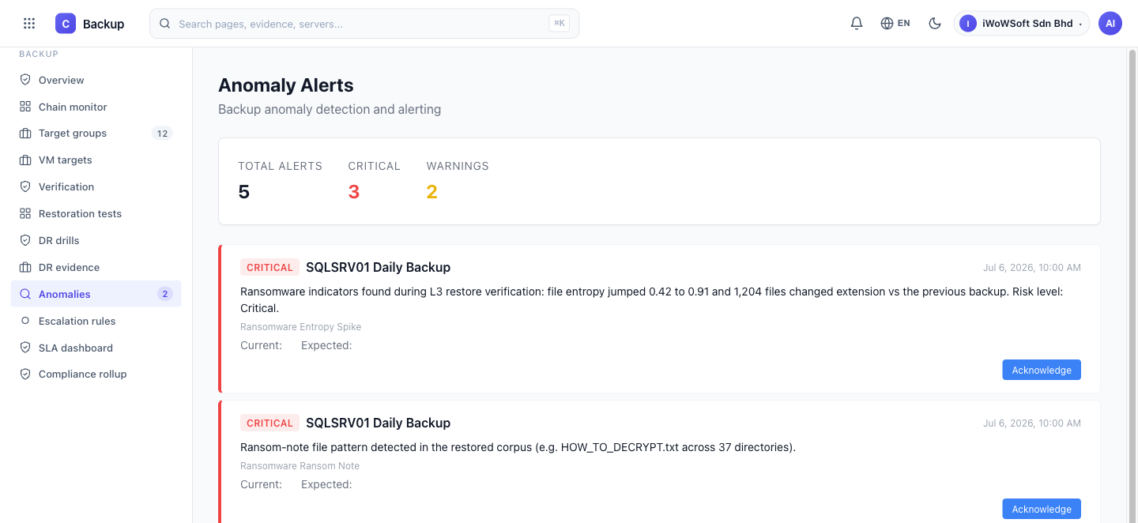Image resolution: width=1138 pixels, height=523 pixels.
Task: Click the search magnifier icon in search bar
Action: pyautogui.click(x=165, y=24)
